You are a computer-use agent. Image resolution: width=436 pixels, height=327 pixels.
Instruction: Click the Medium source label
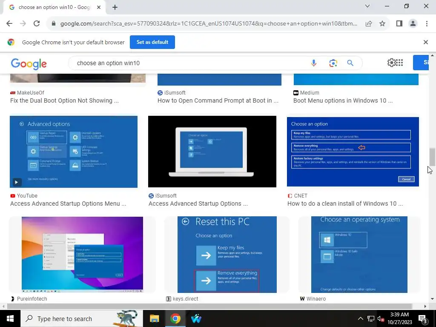pos(310,92)
